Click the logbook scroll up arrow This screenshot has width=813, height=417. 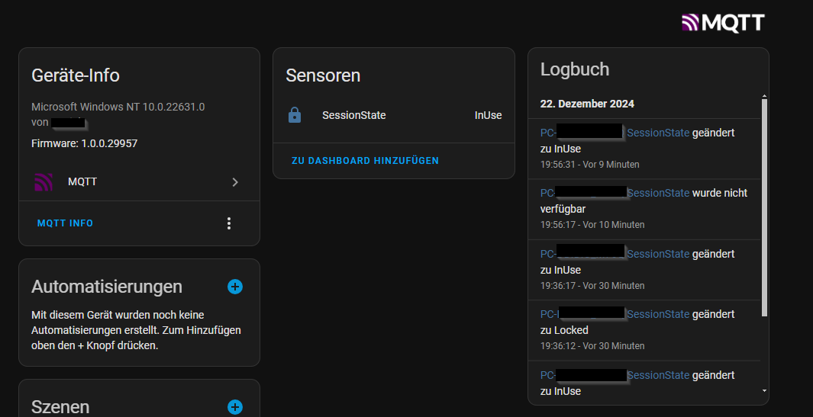point(763,96)
